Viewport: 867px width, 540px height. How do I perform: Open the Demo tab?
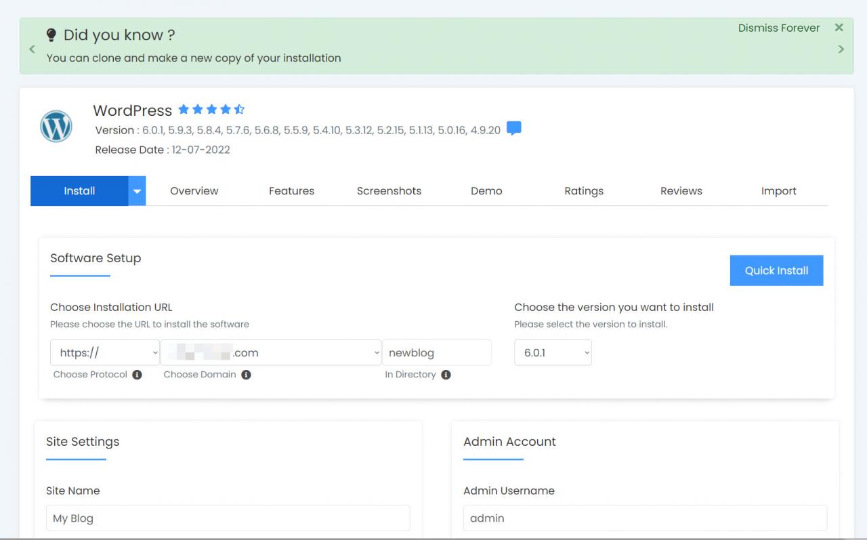click(x=486, y=191)
